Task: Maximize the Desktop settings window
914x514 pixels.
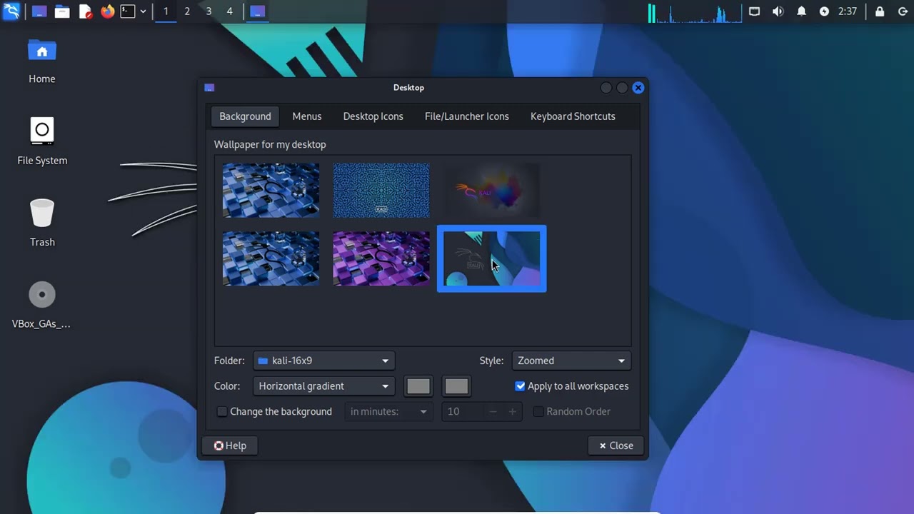Action: point(622,88)
